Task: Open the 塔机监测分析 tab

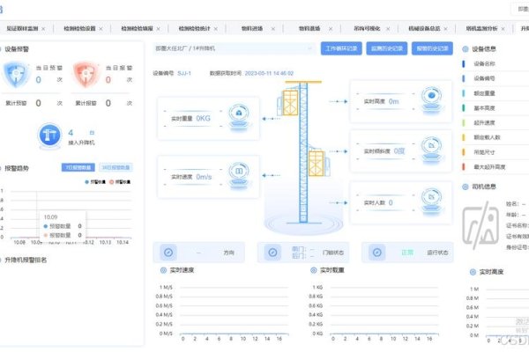Action: click(481, 29)
